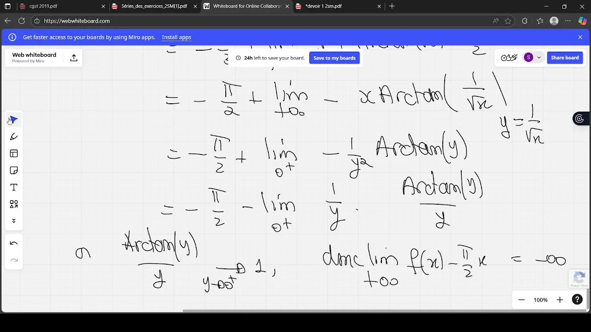Viewport: 591px width, 332px height.
Task: Export the board with upload icon
Action: coord(74,58)
